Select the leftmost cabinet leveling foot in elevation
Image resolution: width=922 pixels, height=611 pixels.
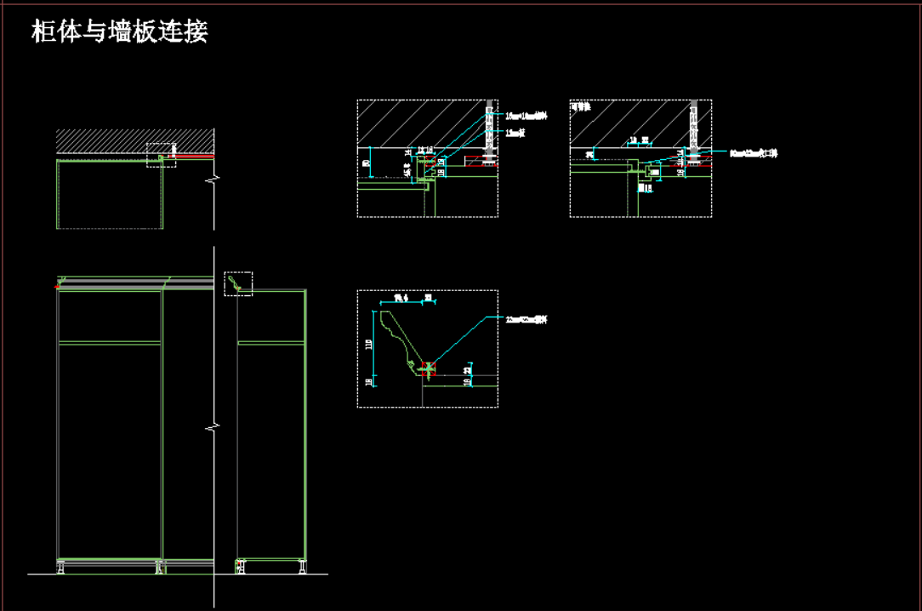pyautogui.click(x=60, y=568)
